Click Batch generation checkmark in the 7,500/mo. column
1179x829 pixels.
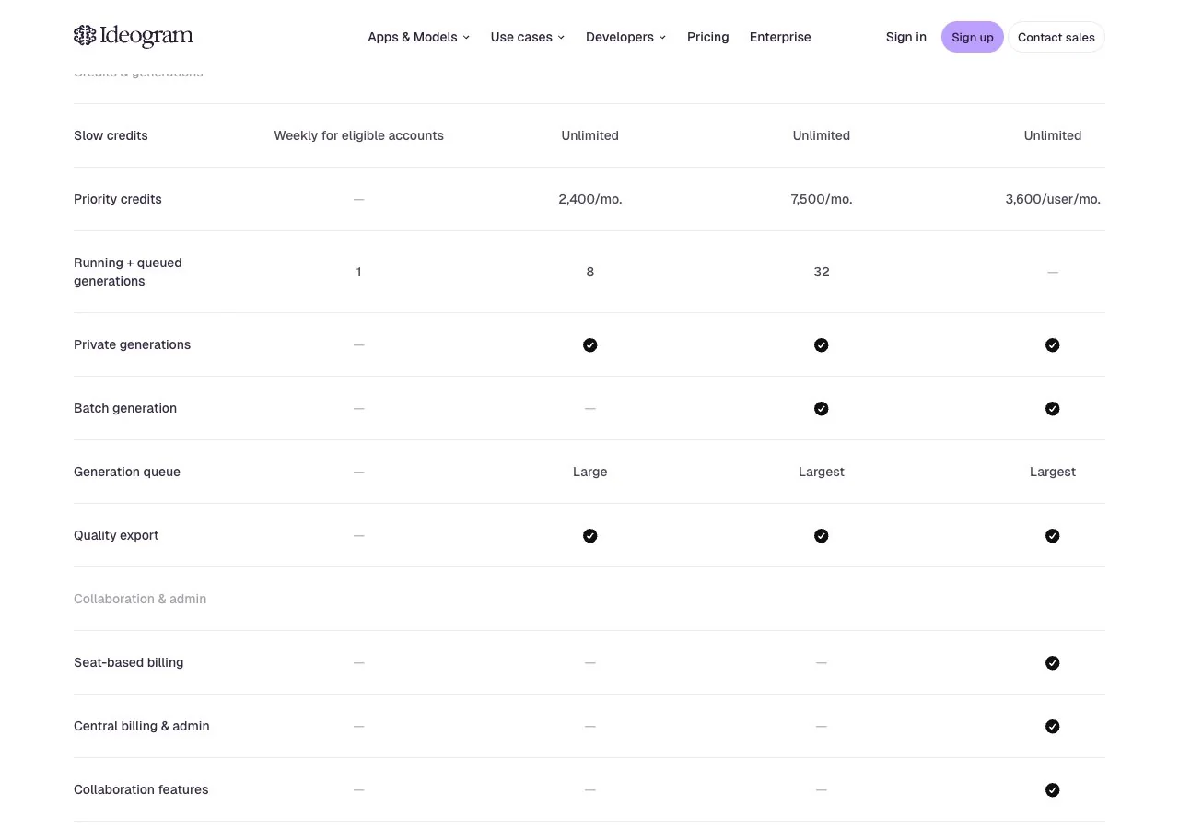[822, 409]
